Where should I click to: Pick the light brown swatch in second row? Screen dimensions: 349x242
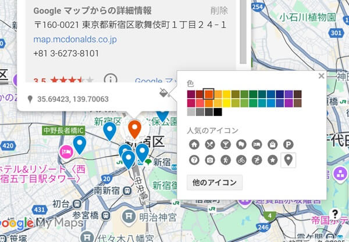pyautogui.click(x=298, y=103)
